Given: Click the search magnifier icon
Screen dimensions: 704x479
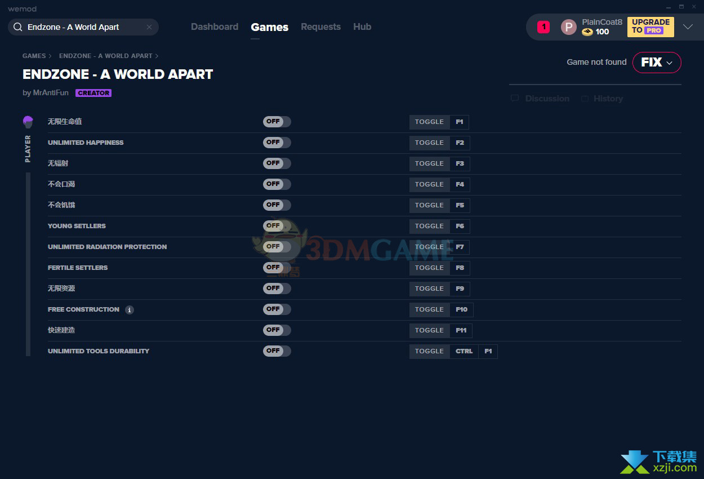Looking at the screenshot, I should (18, 27).
